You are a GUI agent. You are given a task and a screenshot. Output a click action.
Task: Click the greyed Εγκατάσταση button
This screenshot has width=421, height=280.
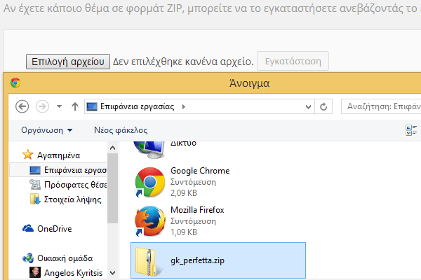pos(293,62)
